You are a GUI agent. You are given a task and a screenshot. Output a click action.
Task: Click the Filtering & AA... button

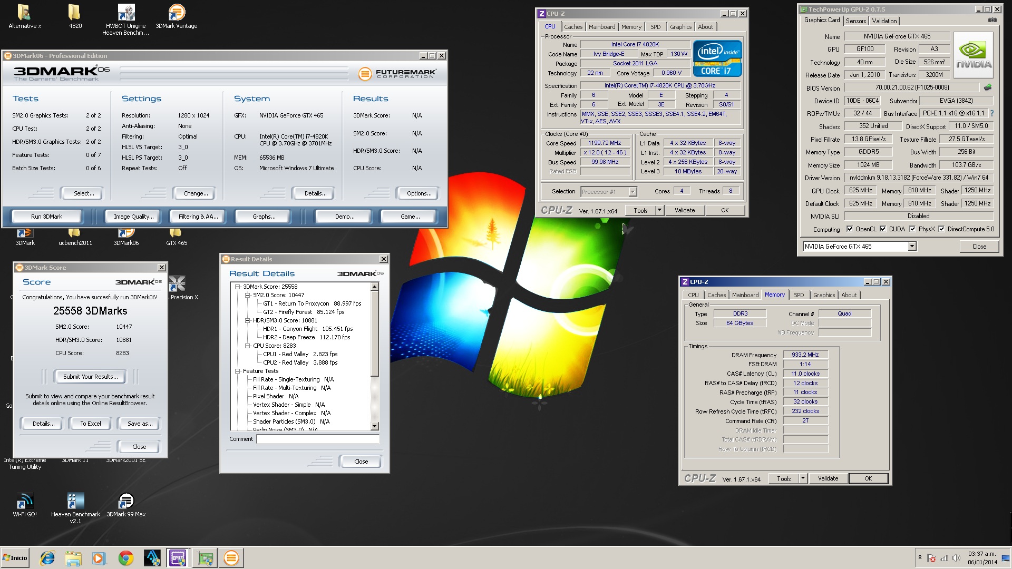point(198,217)
